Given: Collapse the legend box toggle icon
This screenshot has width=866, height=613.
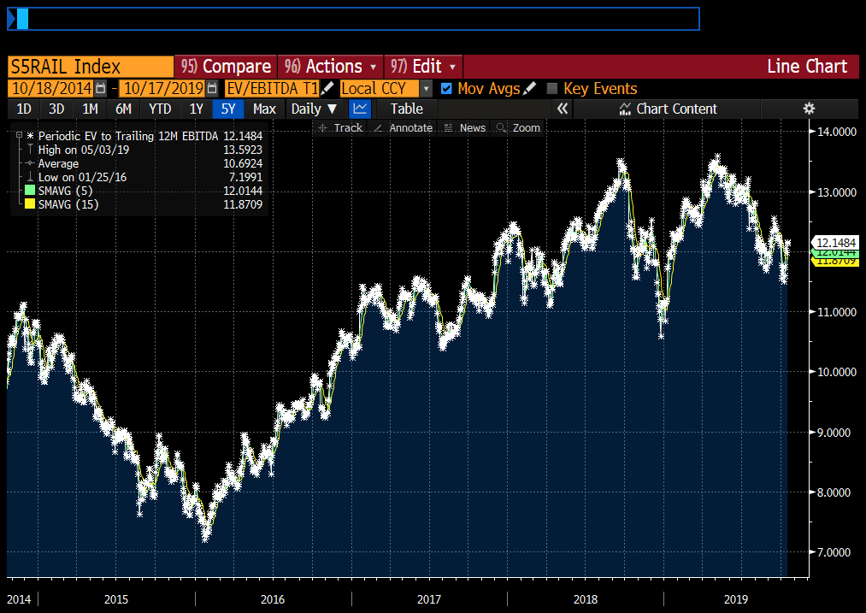Looking at the screenshot, I should coord(20,135).
